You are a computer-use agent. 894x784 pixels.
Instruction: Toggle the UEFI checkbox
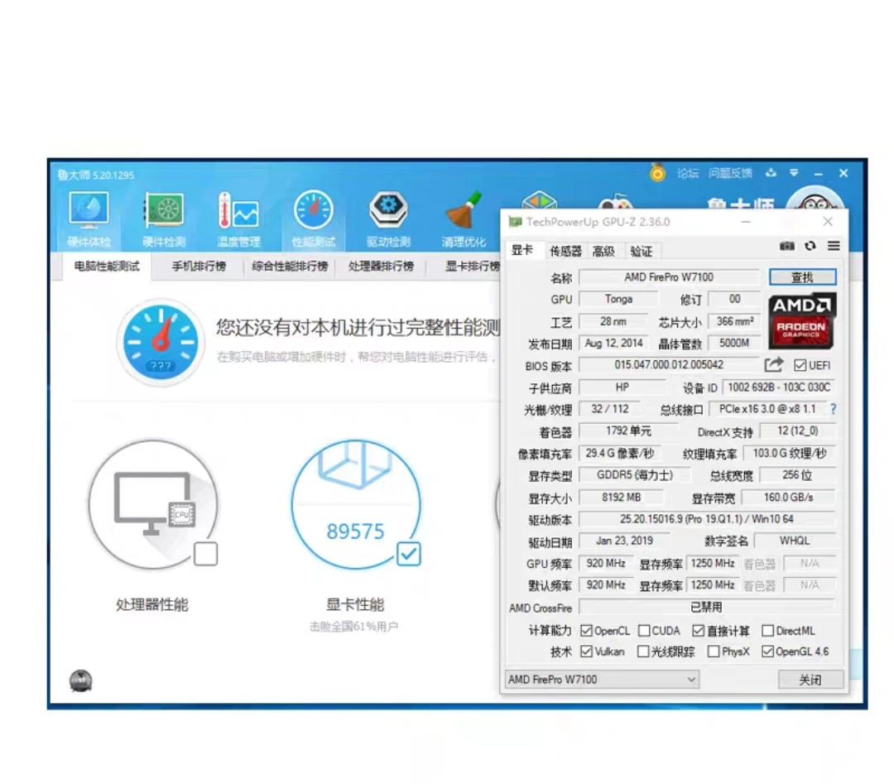coord(800,365)
